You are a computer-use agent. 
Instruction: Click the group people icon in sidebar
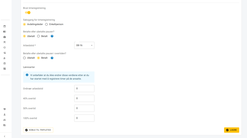[x=4, y=120]
